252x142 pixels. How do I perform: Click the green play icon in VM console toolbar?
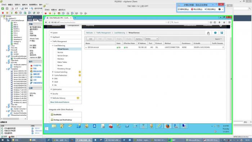click(55, 13)
